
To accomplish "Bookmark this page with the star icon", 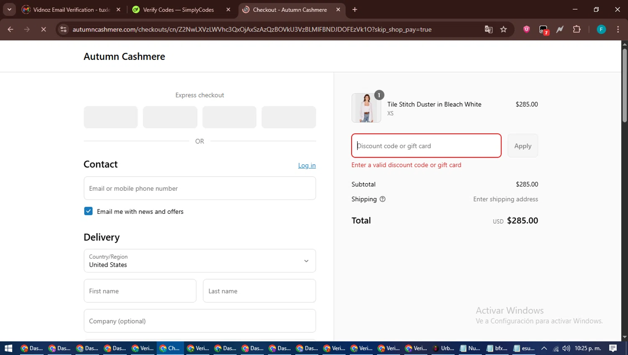I will 504,29.
